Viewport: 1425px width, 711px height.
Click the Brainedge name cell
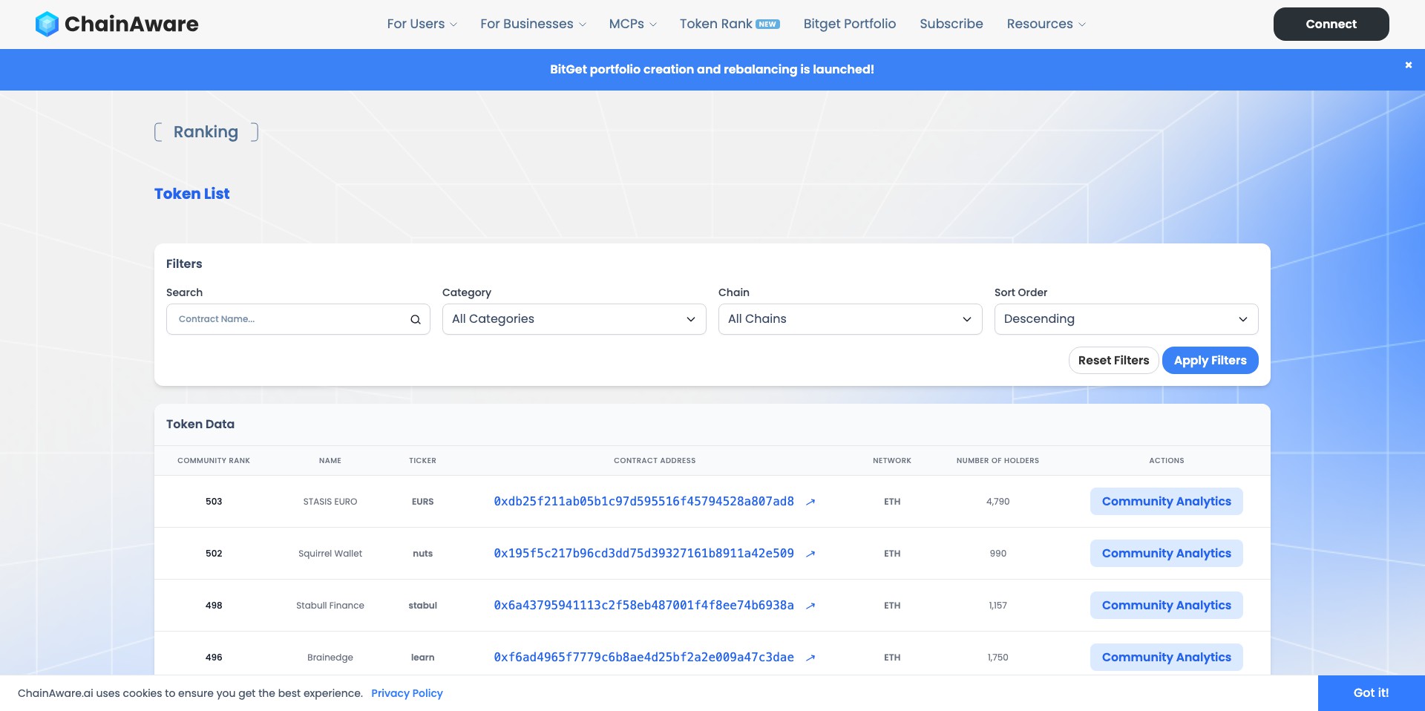pos(330,658)
